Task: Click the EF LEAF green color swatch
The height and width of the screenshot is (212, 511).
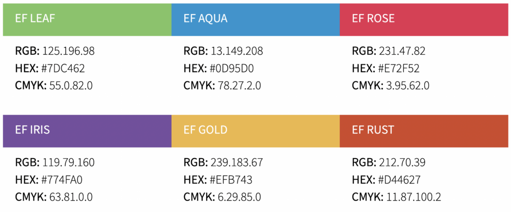Action: 87,19
